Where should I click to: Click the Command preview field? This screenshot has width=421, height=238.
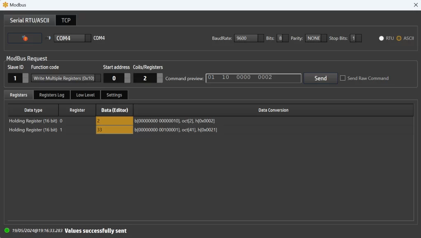[253, 78]
